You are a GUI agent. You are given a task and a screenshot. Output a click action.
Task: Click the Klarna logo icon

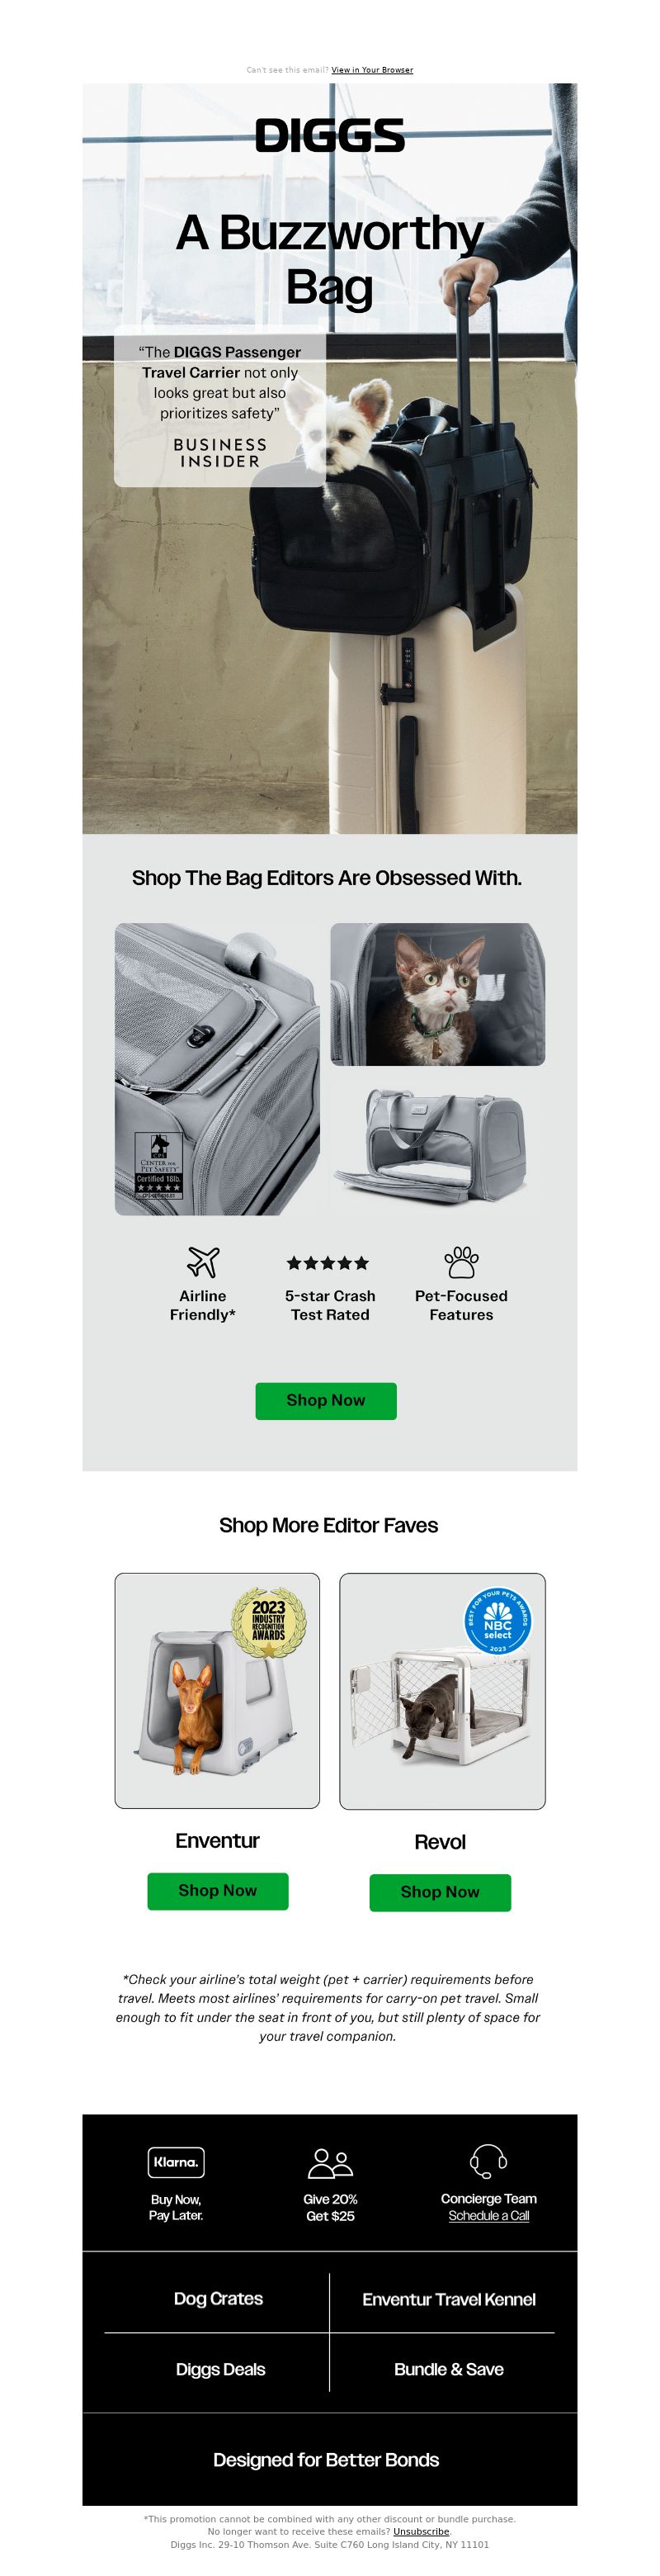pos(176,2161)
